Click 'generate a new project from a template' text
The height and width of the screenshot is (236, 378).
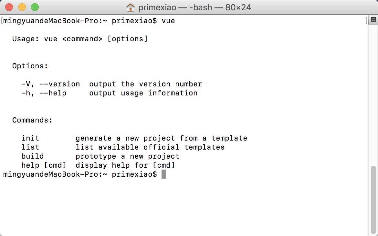(x=161, y=138)
